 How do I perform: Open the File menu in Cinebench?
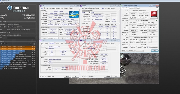(x=1, y=3)
